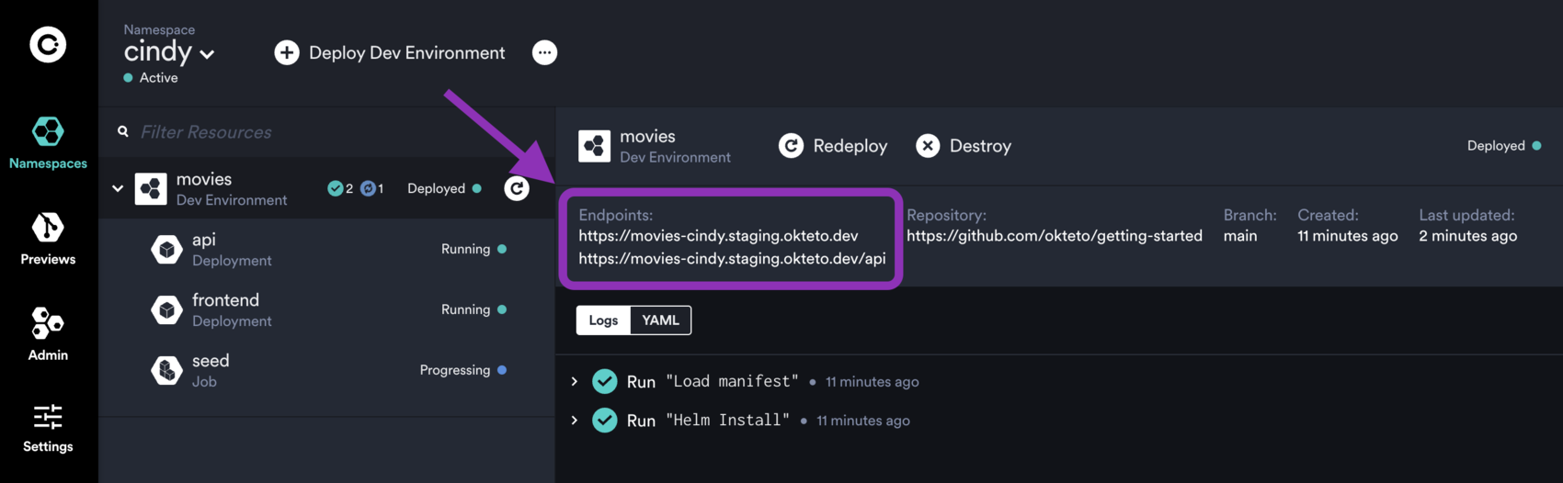Open the movies-cindy.staging.okteto.dev endpoint link
1563x483 pixels.
tap(718, 236)
